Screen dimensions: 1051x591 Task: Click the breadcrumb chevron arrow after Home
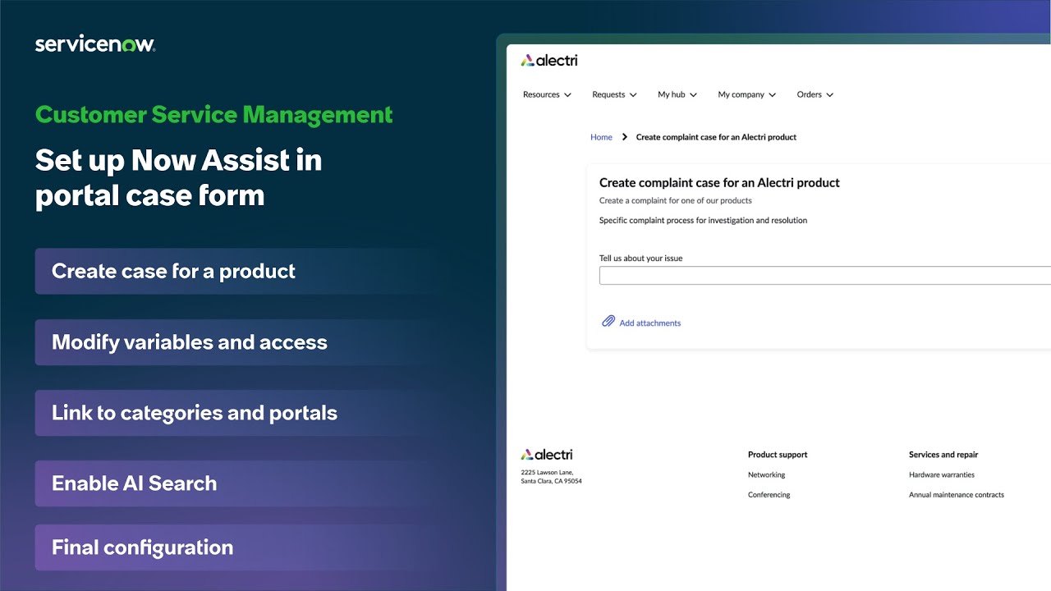624,137
